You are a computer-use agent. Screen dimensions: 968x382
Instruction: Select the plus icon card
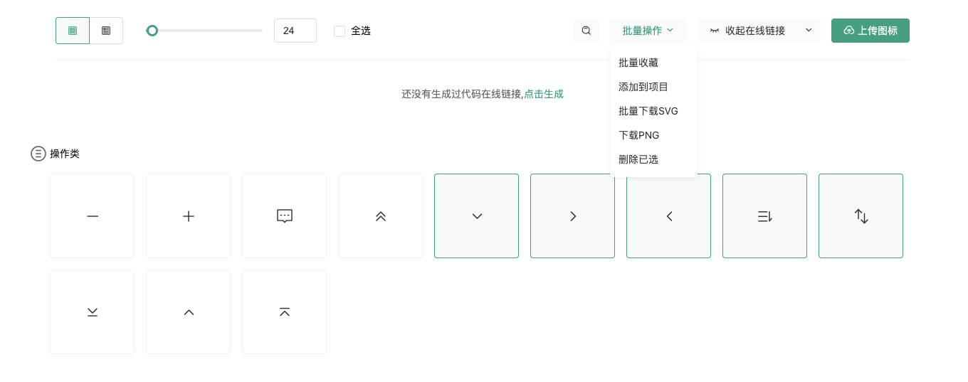click(188, 216)
